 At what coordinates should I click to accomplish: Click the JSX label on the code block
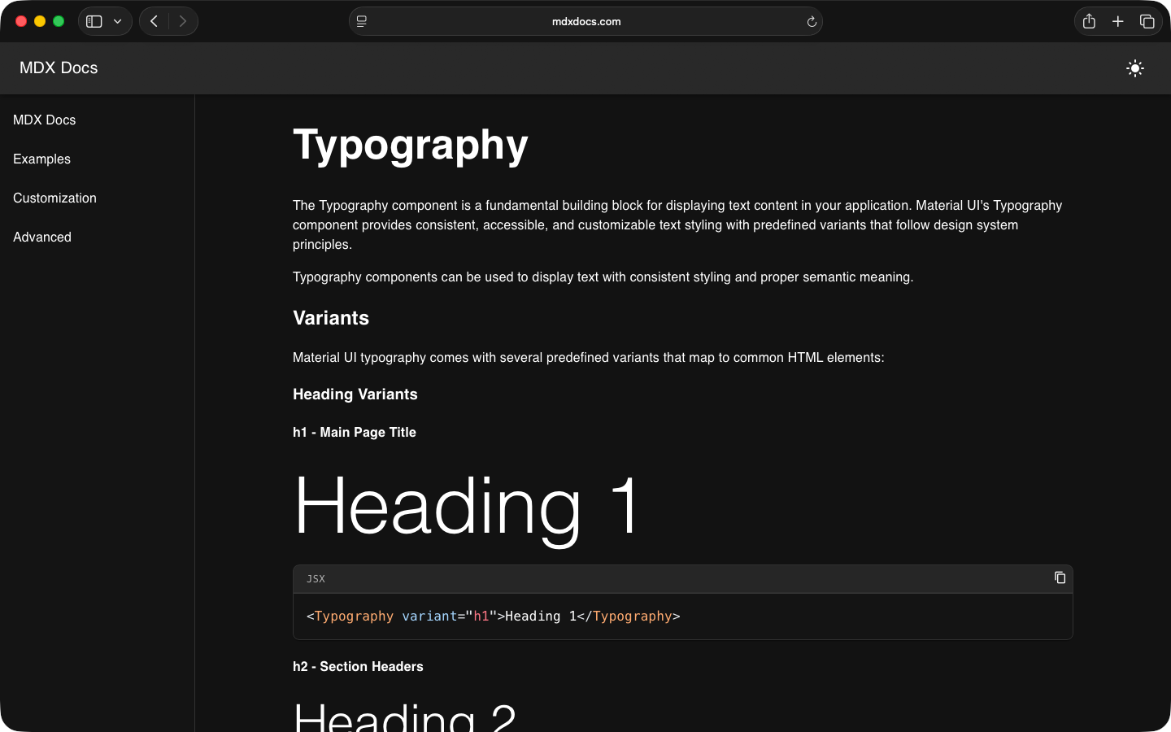coord(316,579)
